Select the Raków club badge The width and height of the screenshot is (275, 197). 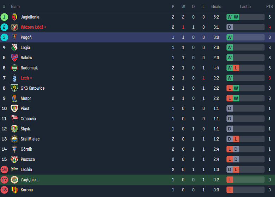[14, 58]
